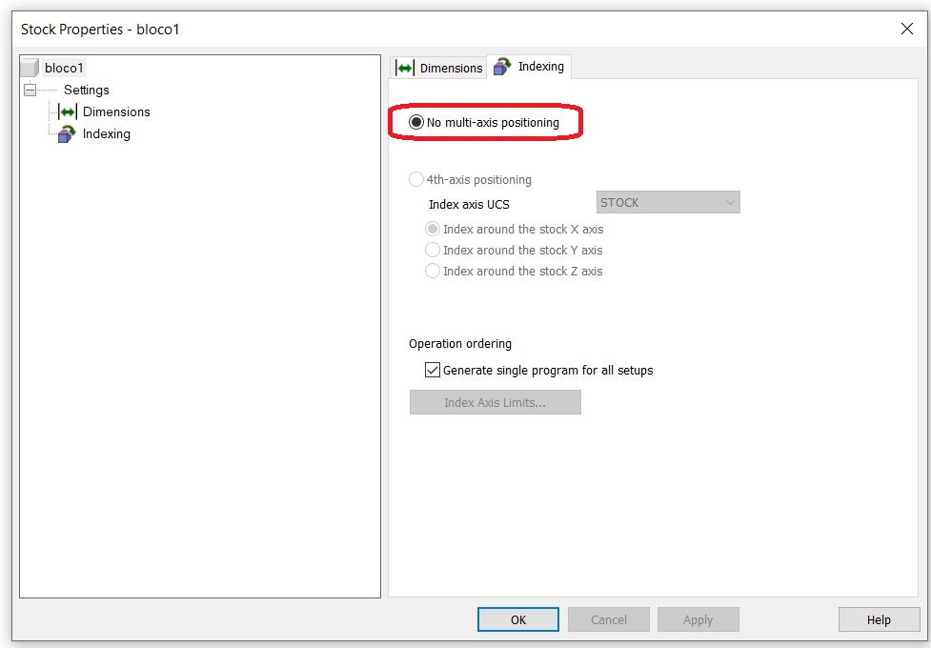Click the Dimensions icon in the settings tree

69,111
